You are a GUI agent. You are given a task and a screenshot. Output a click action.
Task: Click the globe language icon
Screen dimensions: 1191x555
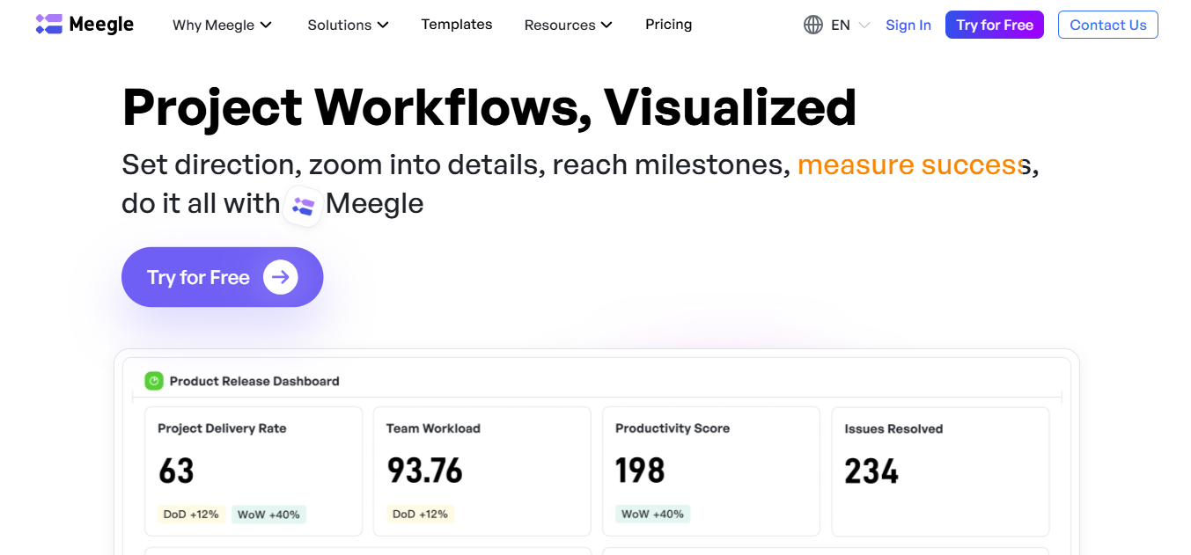(812, 25)
